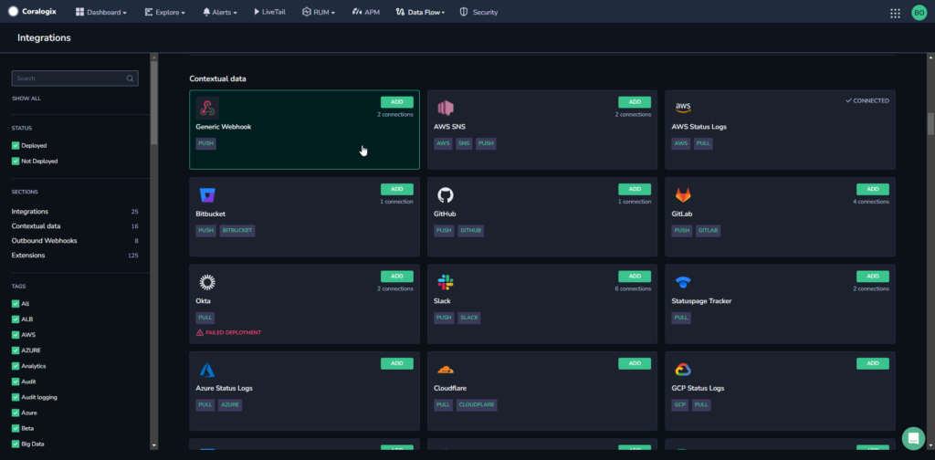The image size is (935, 460).
Task: Click the SNS tag on AWS SNS card
Action: coord(463,143)
